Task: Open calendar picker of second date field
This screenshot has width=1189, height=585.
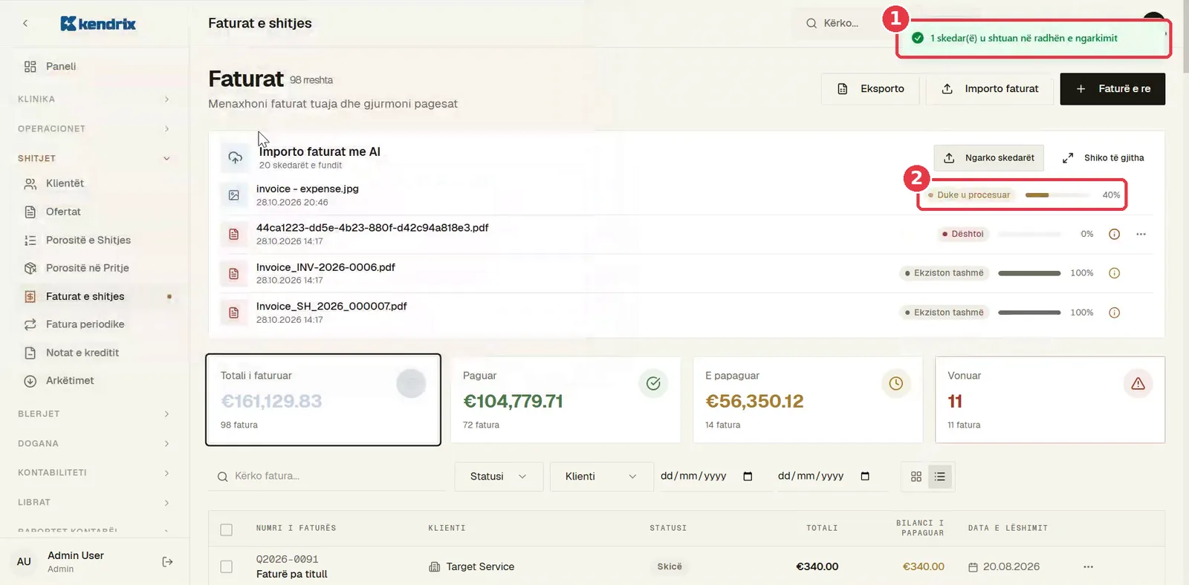Action: pos(865,477)
